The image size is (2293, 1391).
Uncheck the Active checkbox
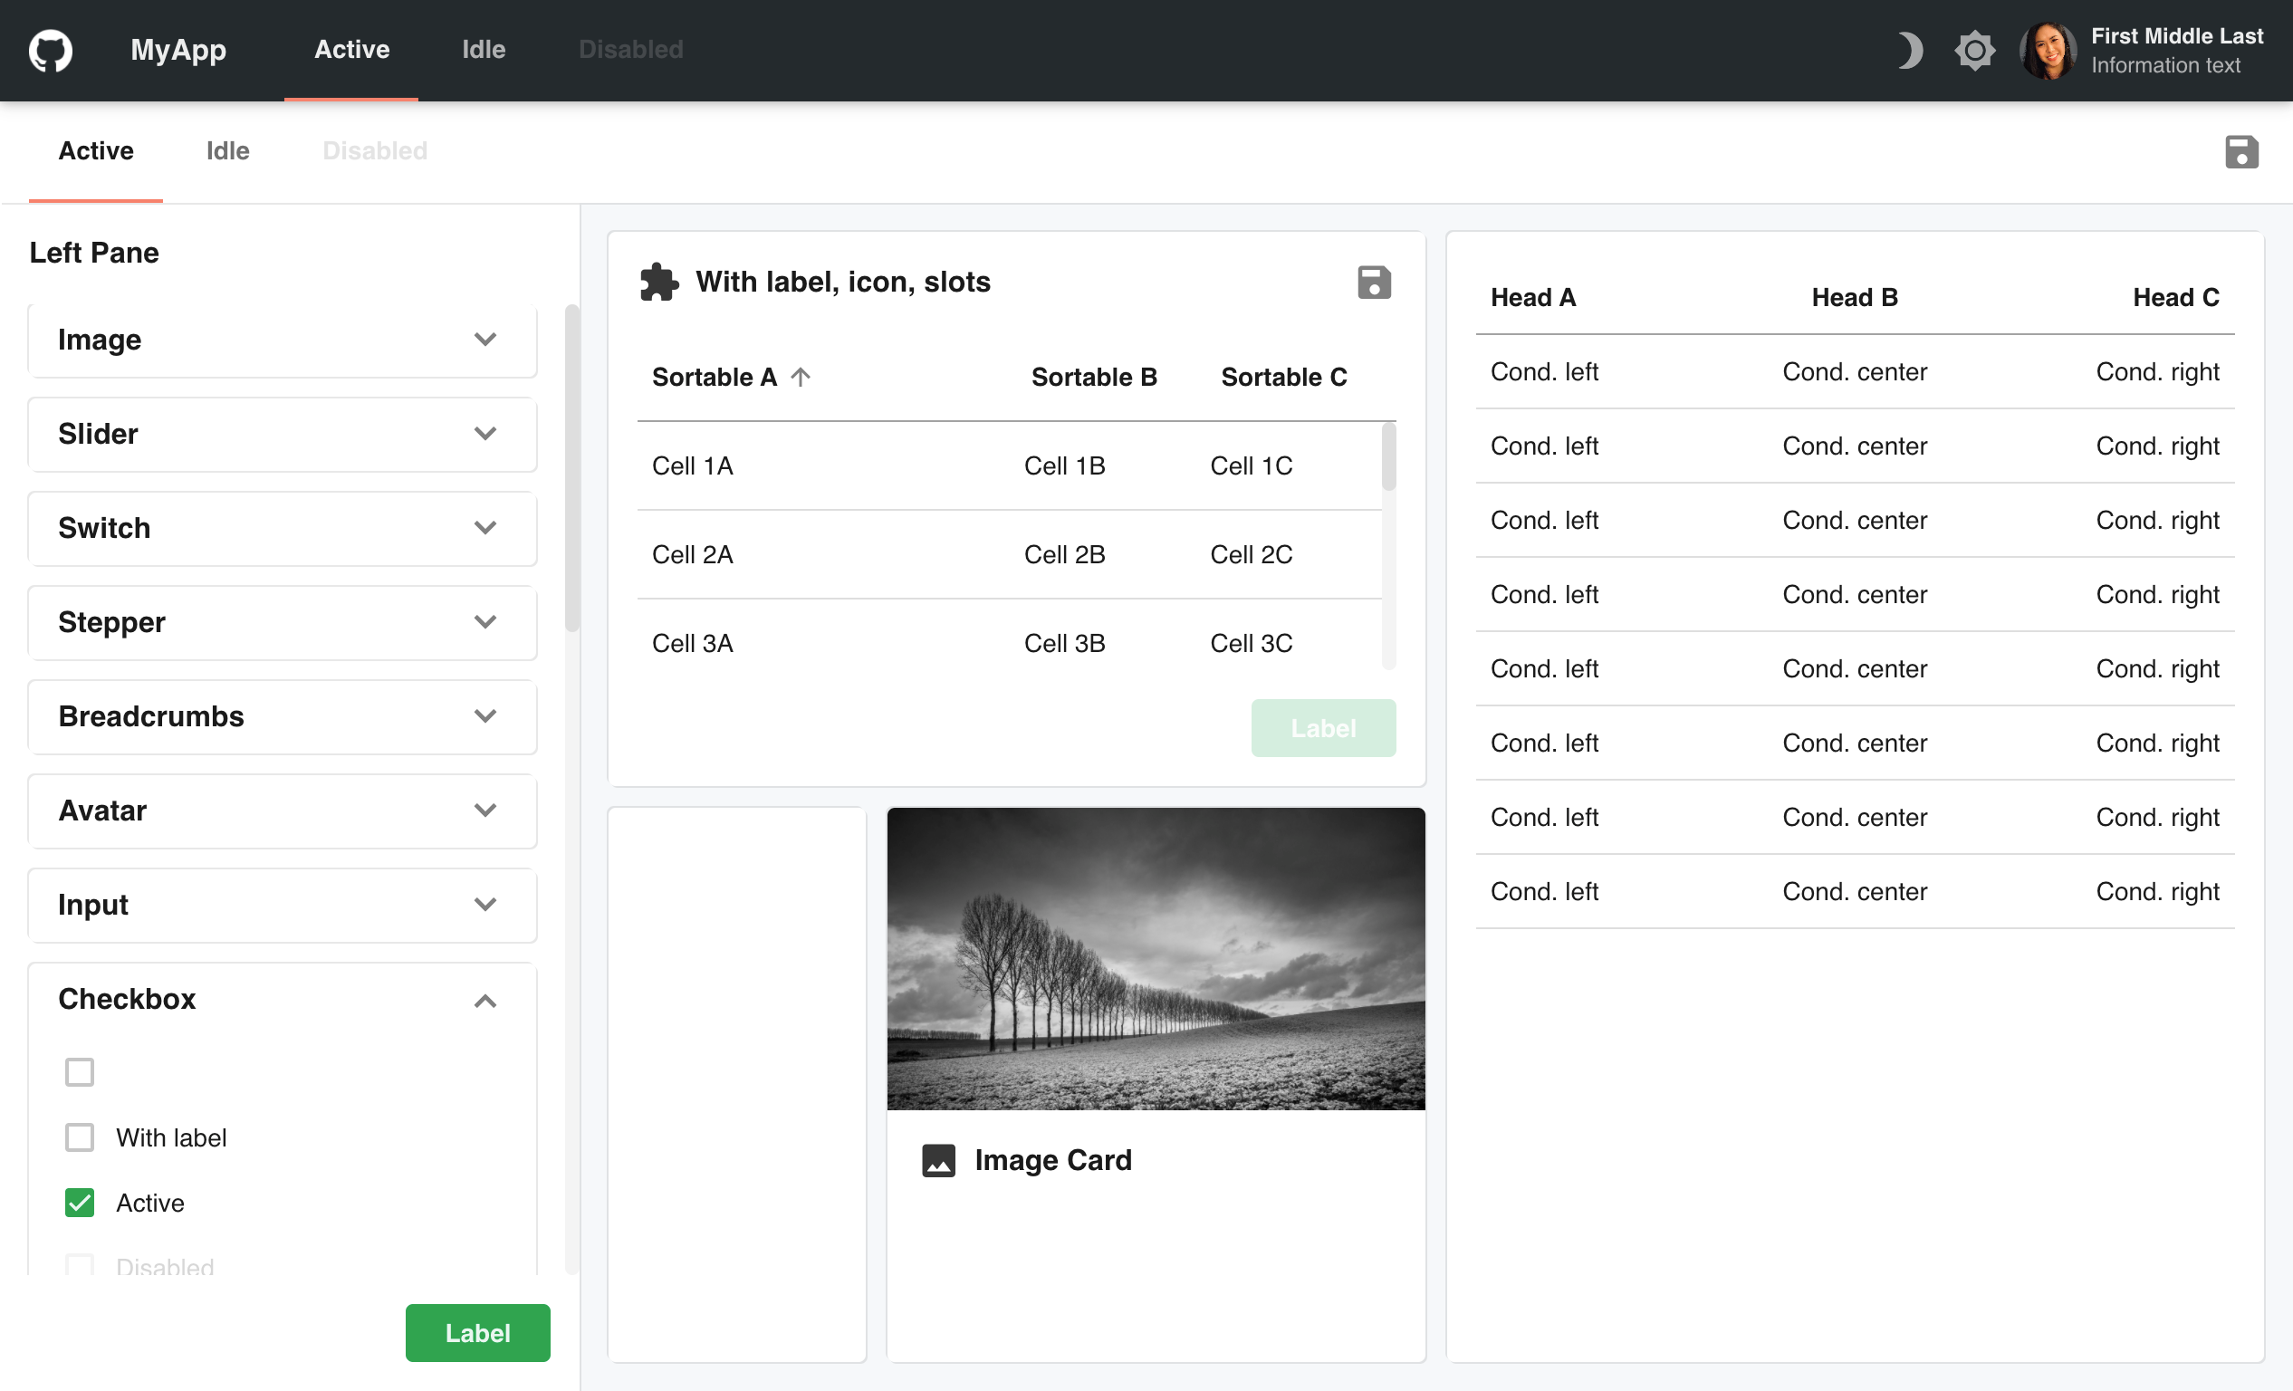80,1202
